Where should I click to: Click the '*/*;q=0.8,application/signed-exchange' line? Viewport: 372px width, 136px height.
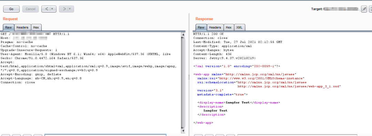point(49,70)
